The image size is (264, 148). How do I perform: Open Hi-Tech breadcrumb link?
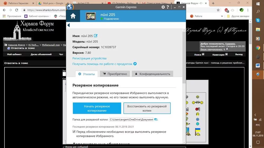[33, 45]
